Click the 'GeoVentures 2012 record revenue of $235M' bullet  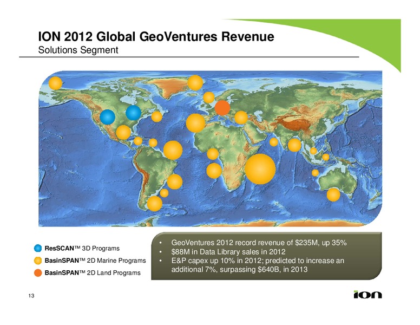coord(259,243)
